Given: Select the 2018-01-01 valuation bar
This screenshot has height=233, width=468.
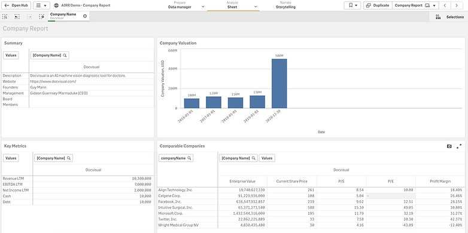Looking at the screenshot, I should point(235,103).
